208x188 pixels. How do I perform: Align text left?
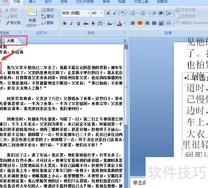[x=133, y=23]
